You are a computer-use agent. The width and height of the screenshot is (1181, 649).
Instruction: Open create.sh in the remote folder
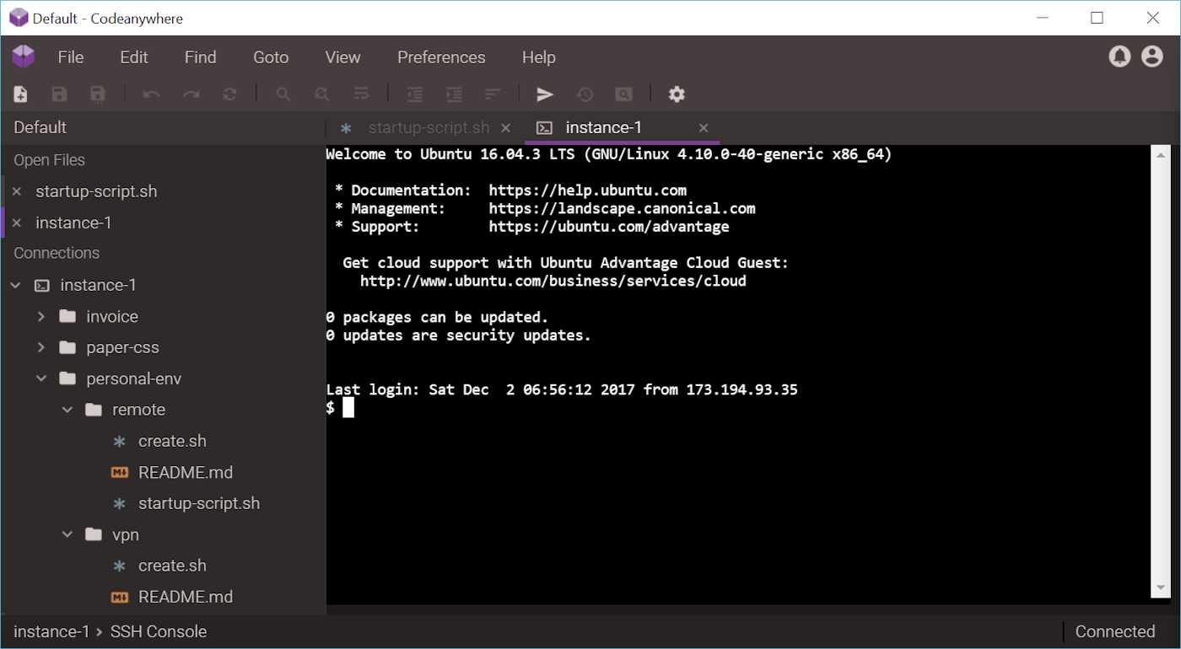click(172, 442)
